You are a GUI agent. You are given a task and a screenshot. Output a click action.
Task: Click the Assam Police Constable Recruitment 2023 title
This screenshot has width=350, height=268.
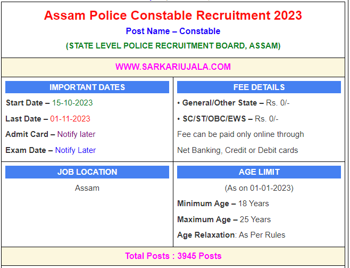tap(173, 15)
